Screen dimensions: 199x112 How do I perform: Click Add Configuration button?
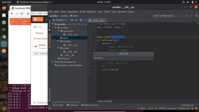point(164,16)
